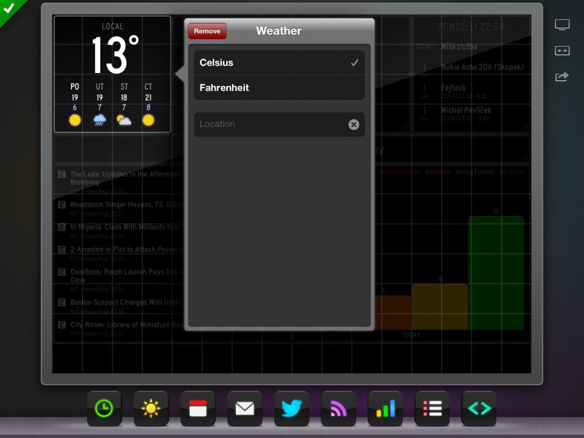The image size is (584, 438).
Task: Open the Mail widget icon
Action: 244,409
